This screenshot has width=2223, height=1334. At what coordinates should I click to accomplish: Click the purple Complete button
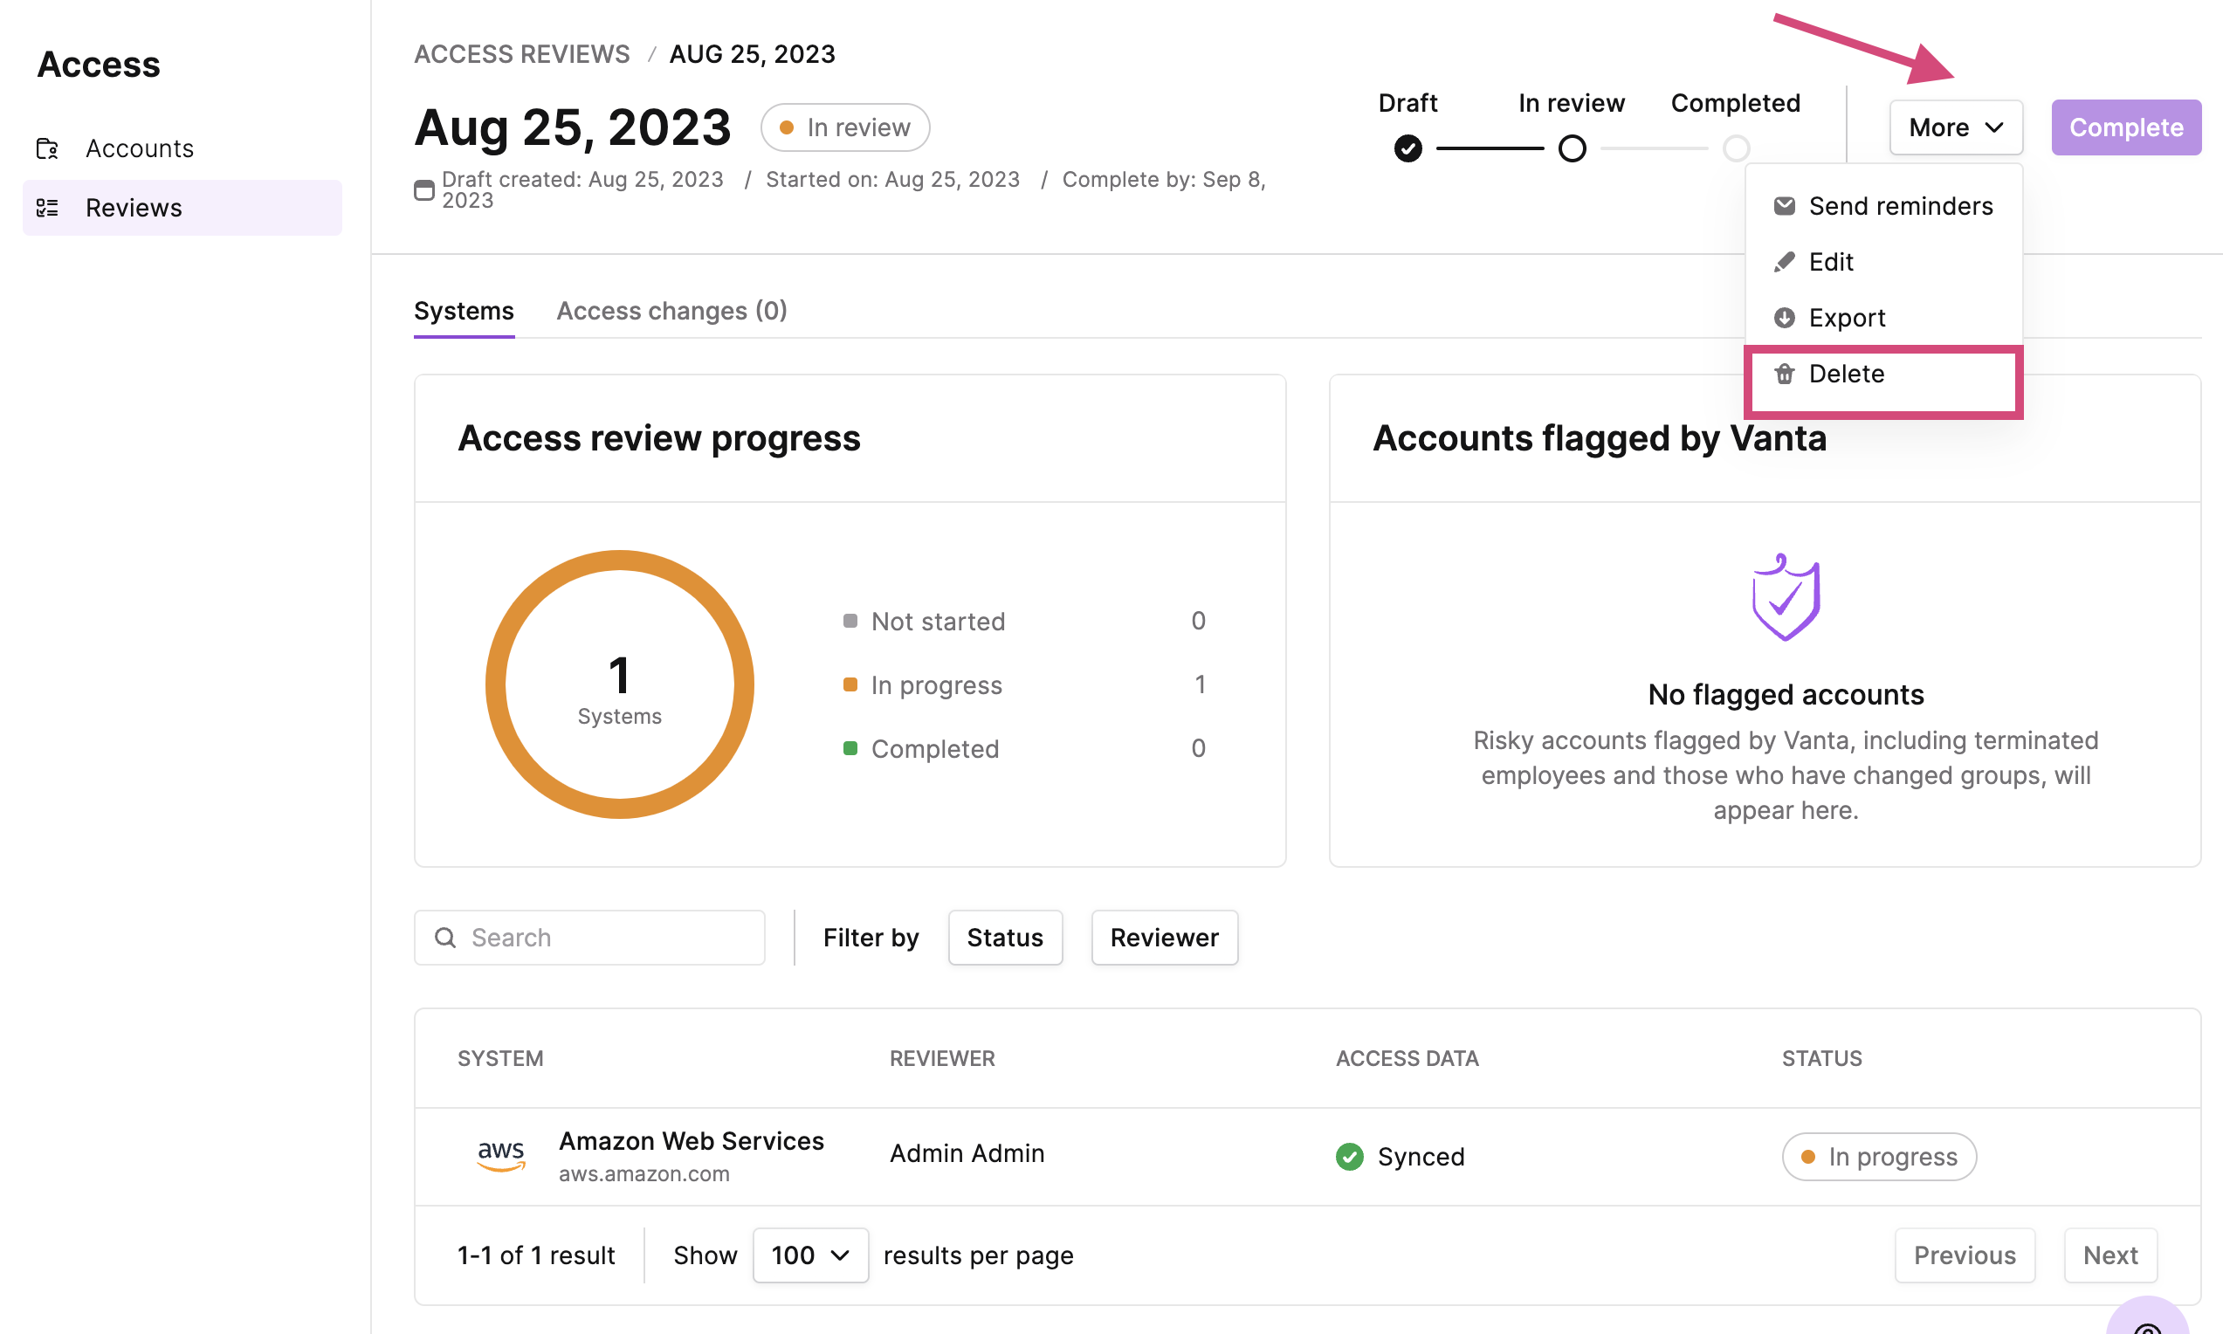pos(2126,127)
